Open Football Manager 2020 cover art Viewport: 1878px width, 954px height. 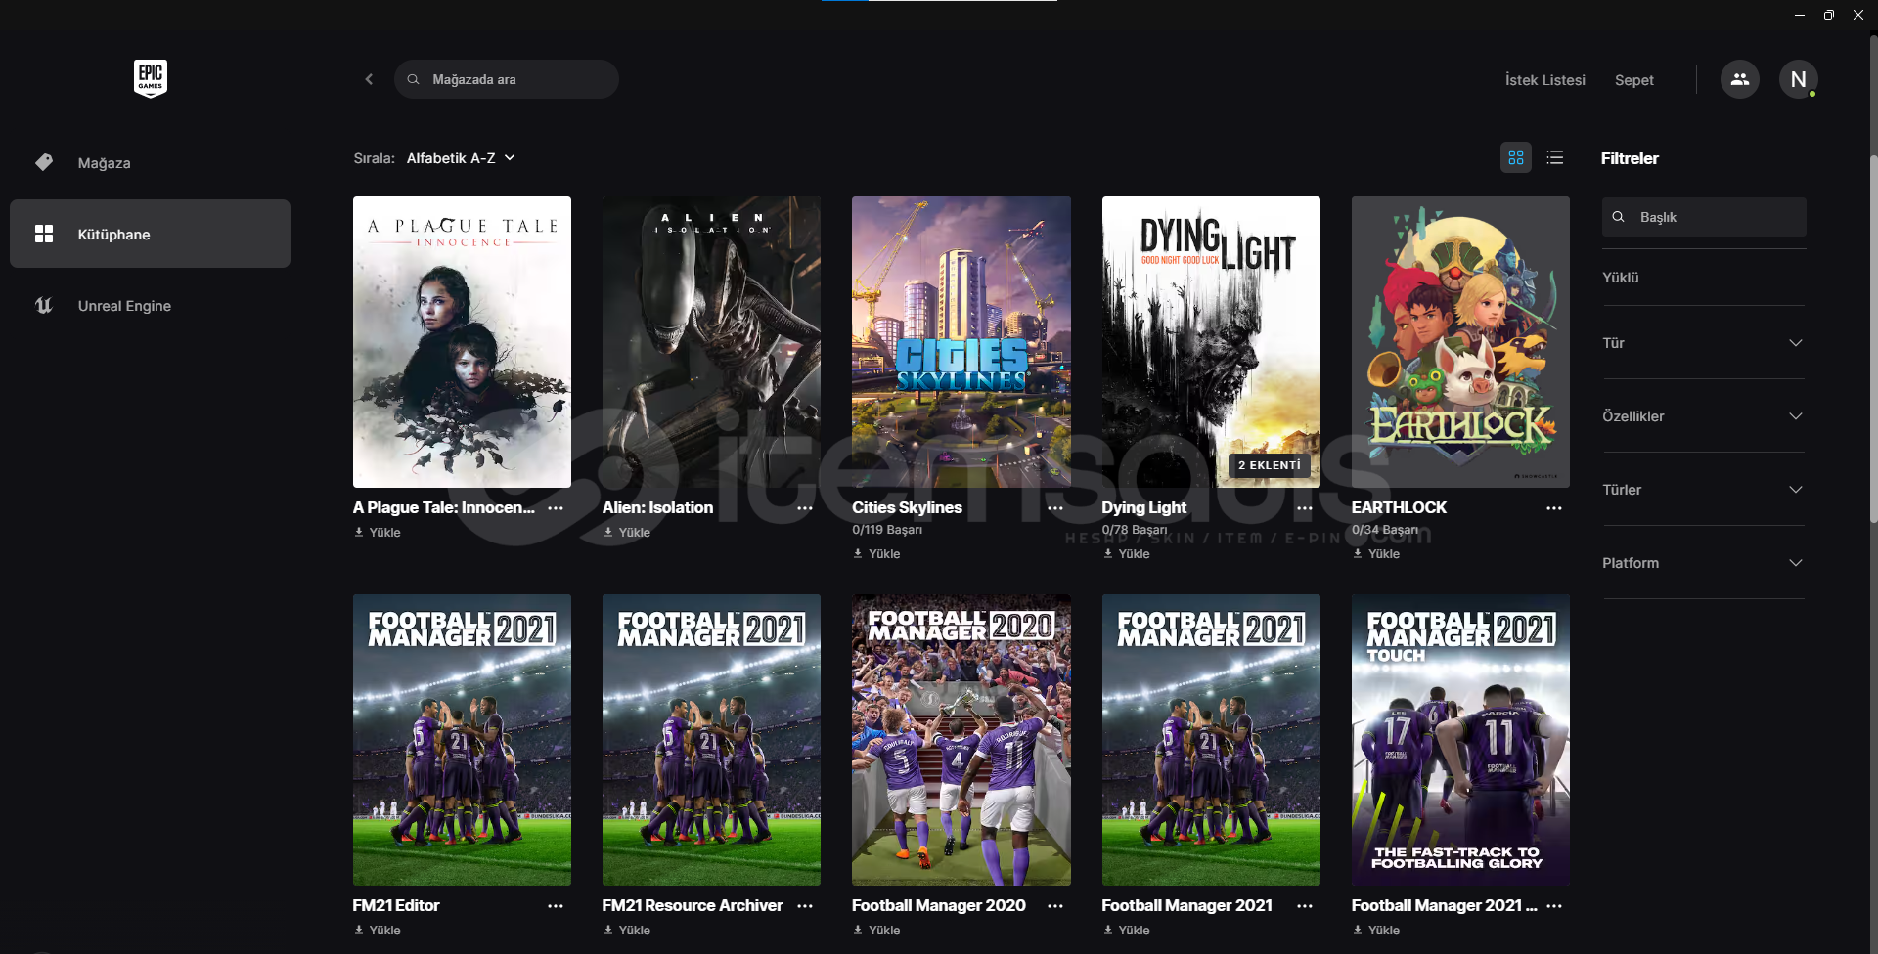961,740
